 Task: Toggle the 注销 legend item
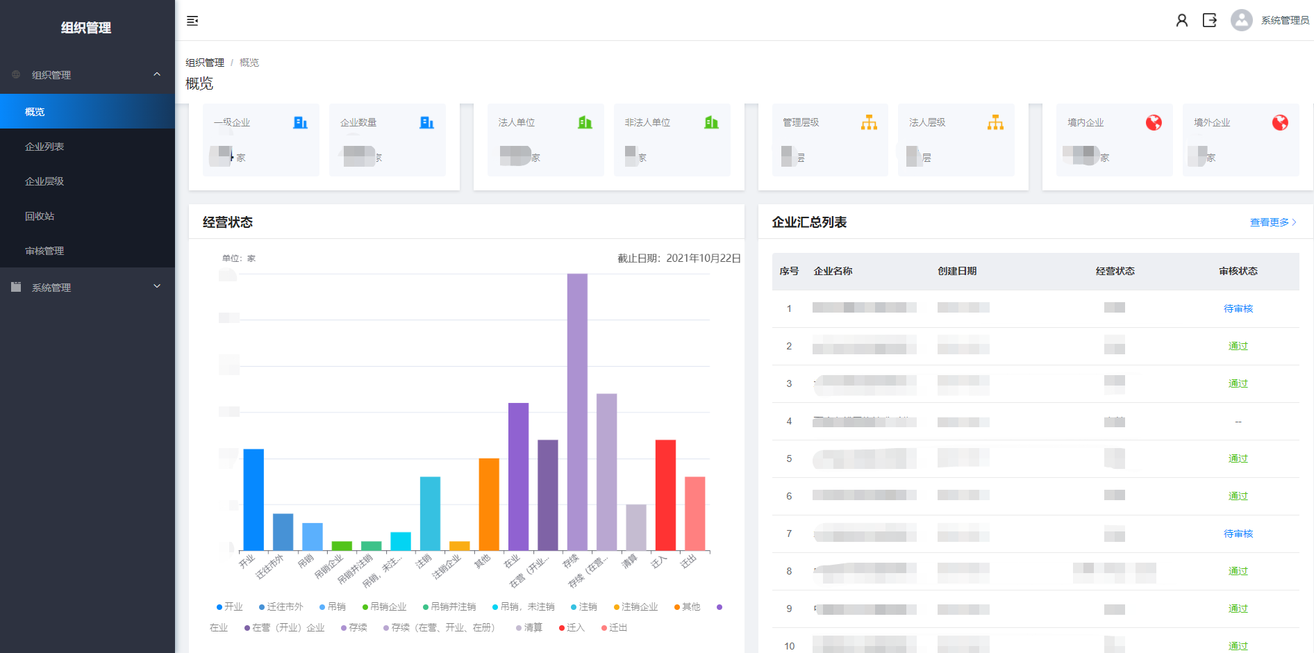[584, 606]
